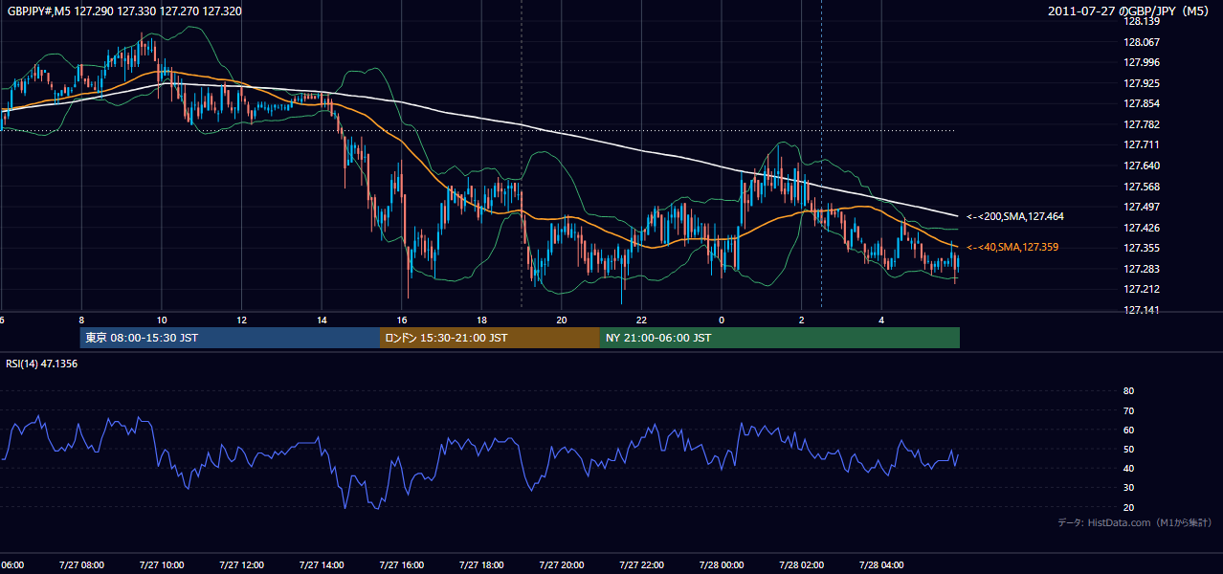Select the Tokyo 08:00-15:30 JST session bar
1223x574 pixels.
(x=230, y=338)
